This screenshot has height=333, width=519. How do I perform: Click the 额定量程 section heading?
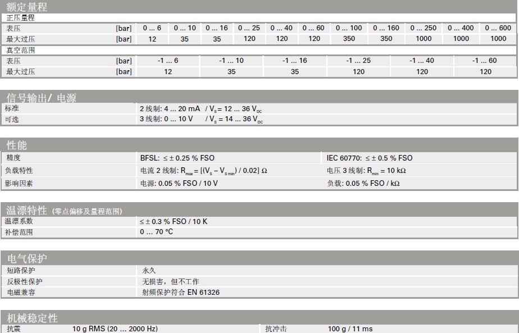point(26,7)
